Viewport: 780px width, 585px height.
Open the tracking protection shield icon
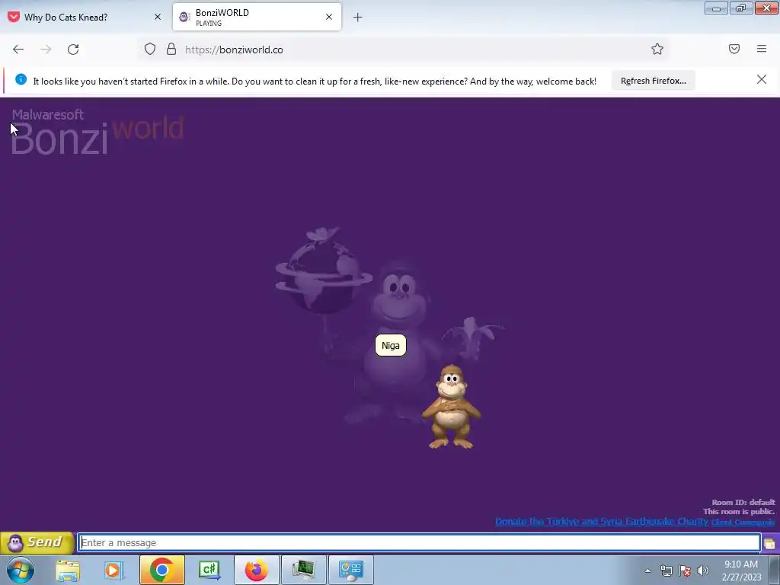(x=150, y=50)
